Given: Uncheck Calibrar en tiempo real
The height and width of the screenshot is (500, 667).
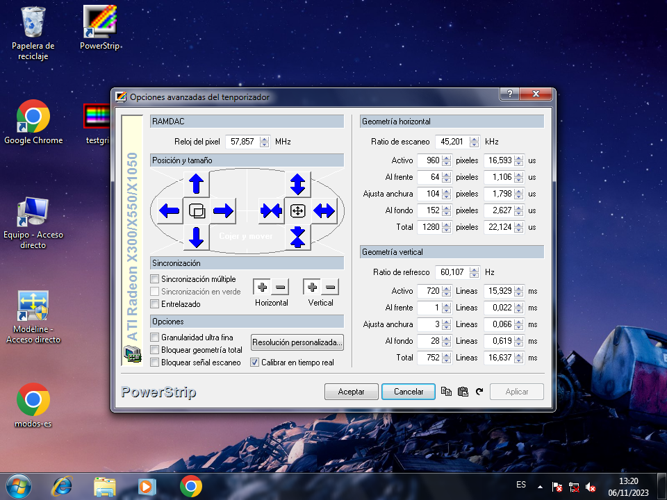Looking at the screenshot, I should [255, 362].
